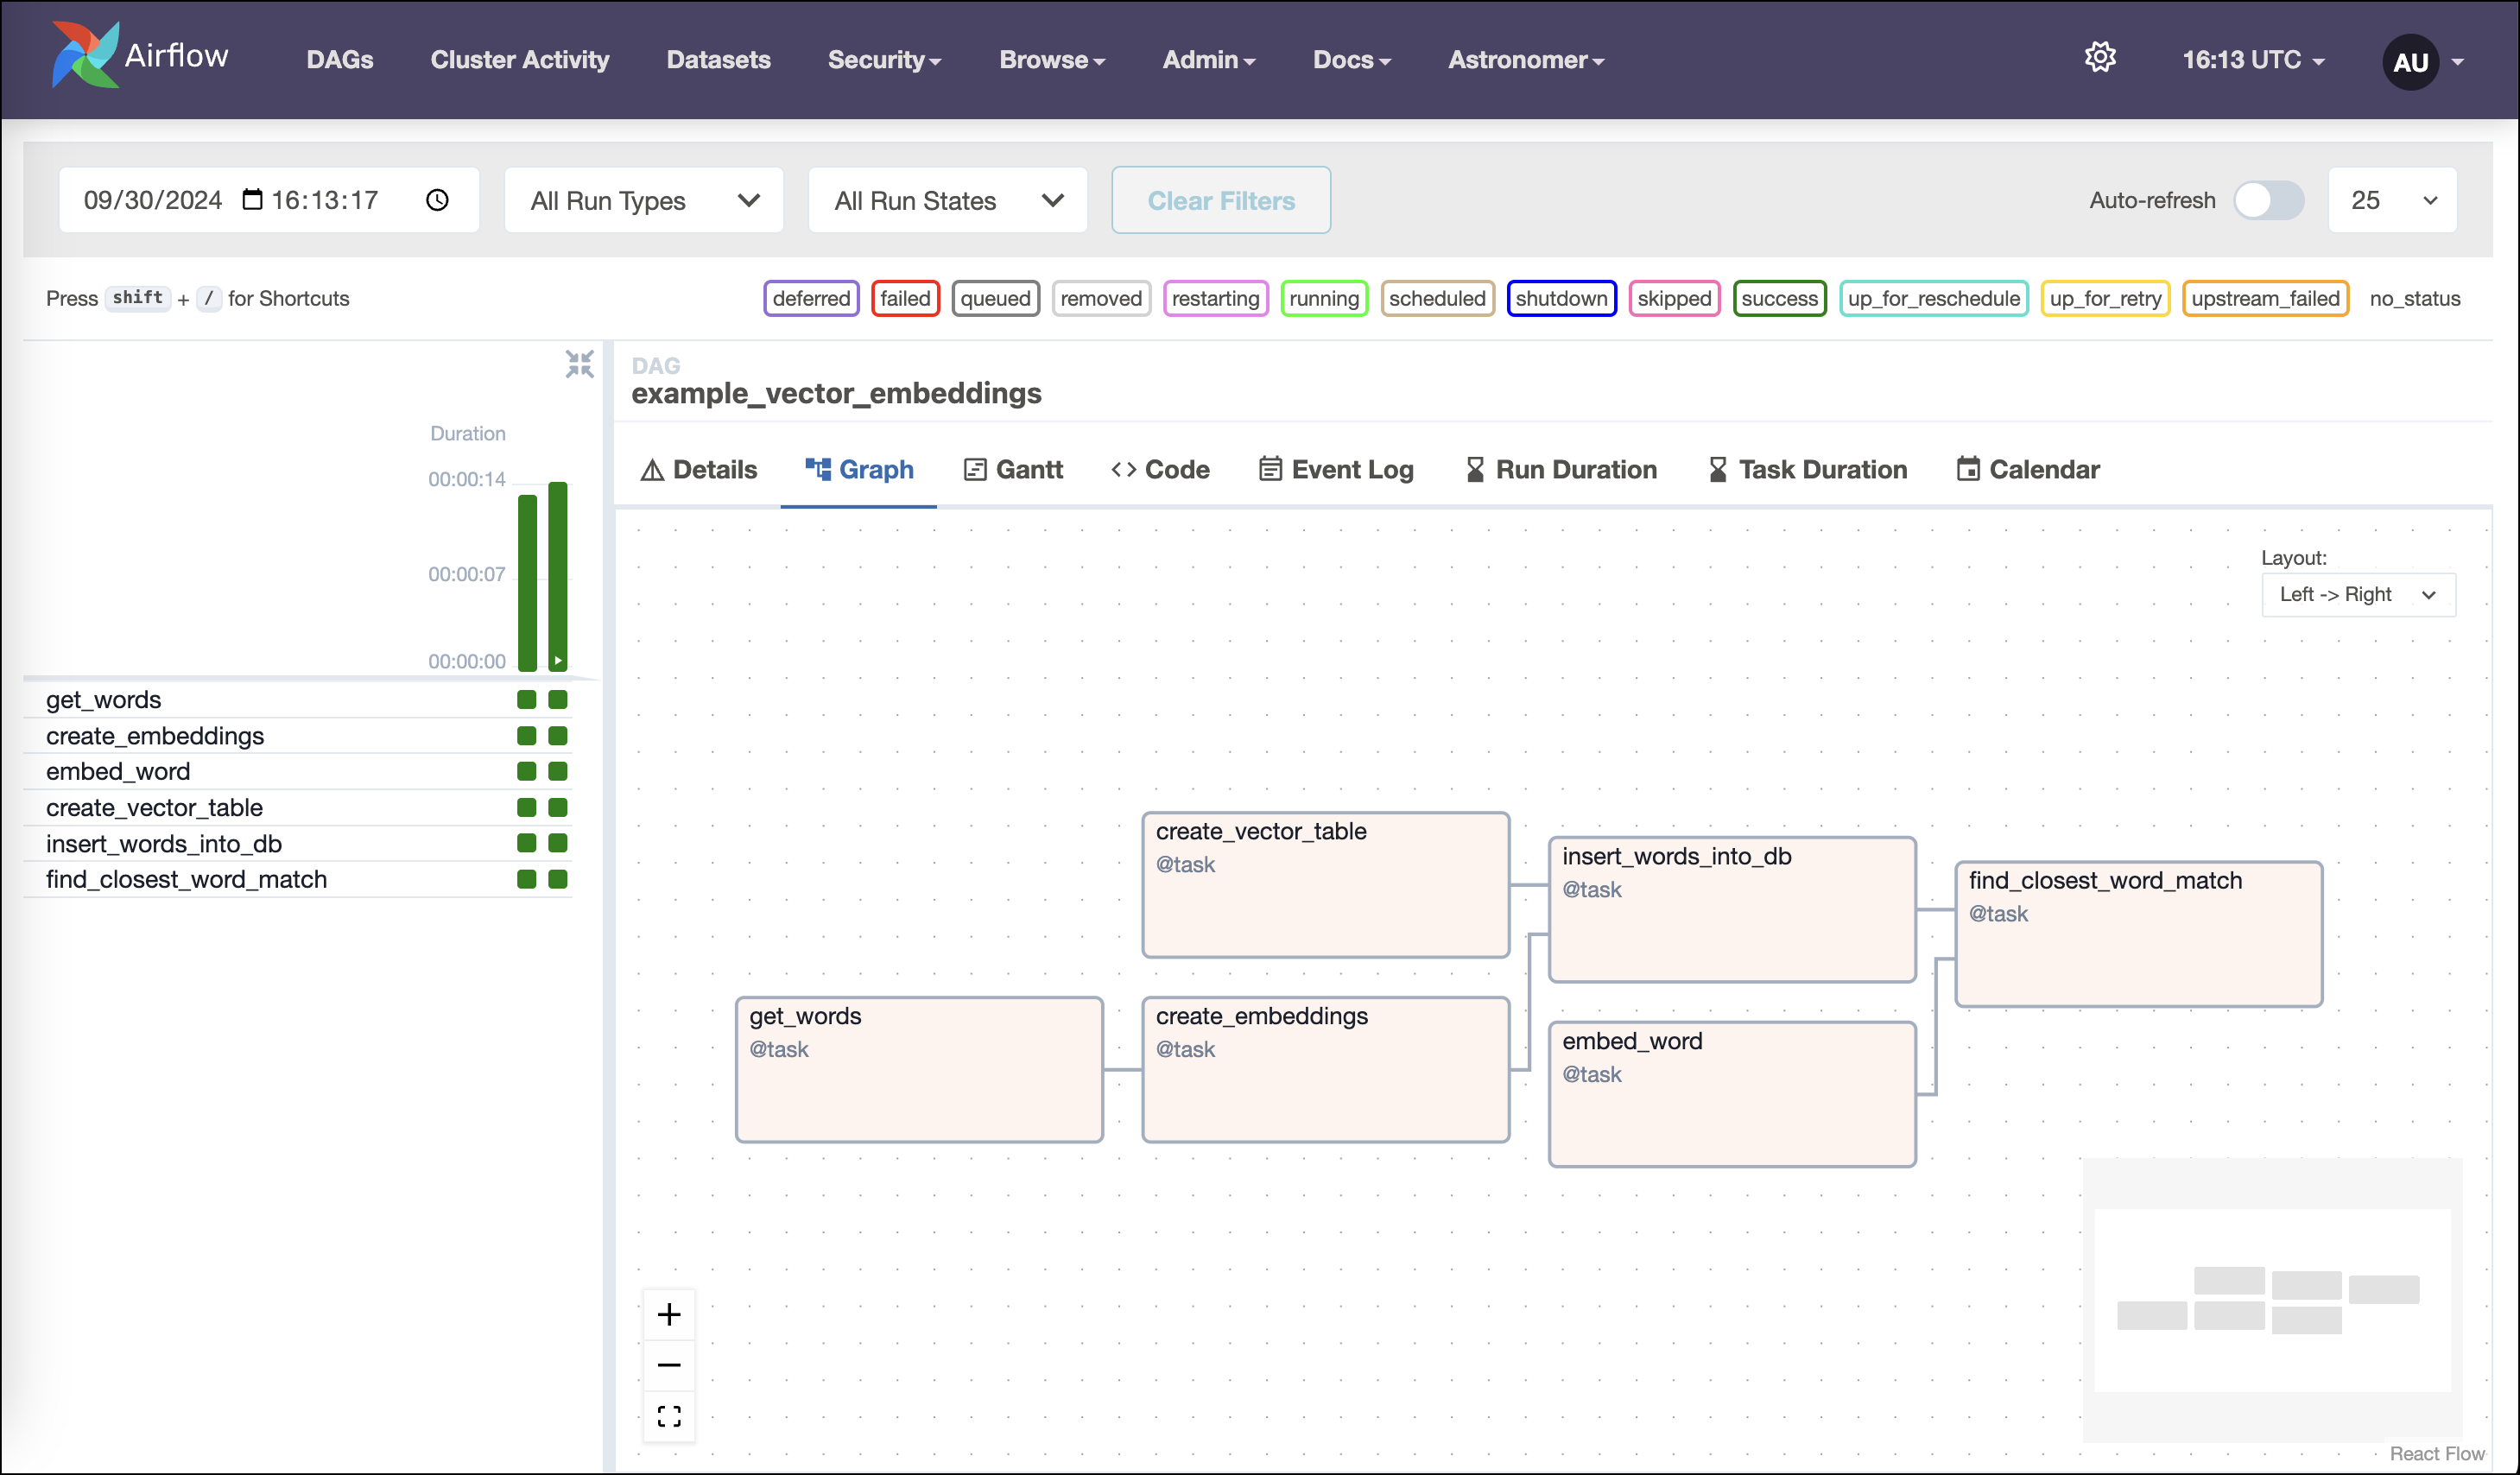This screenshot has width=2520, height=1475.
Task: Open the Cluster Activity page
Action: (519, 59)
